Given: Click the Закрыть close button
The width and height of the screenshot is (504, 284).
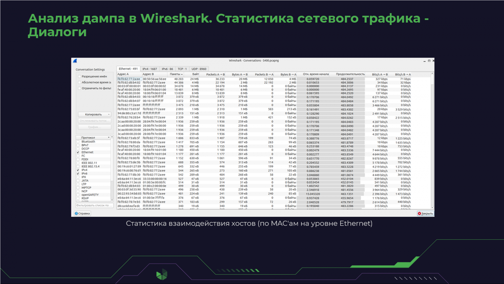Looking at the screenshot, I should click(425, 214).
